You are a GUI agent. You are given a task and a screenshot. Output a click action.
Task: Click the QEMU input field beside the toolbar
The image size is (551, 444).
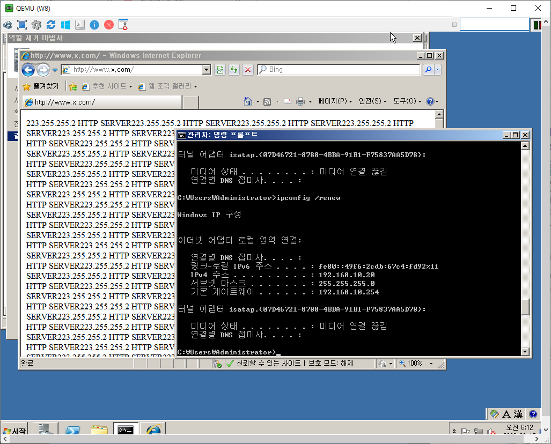point(495,25)
